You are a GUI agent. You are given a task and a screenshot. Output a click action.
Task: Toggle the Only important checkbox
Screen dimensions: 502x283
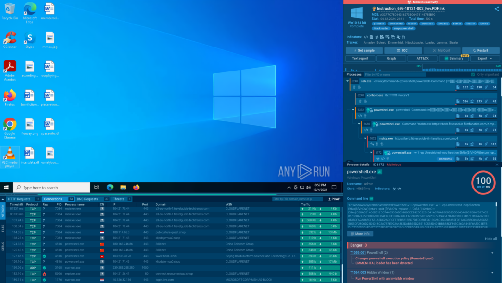point(472,74)
